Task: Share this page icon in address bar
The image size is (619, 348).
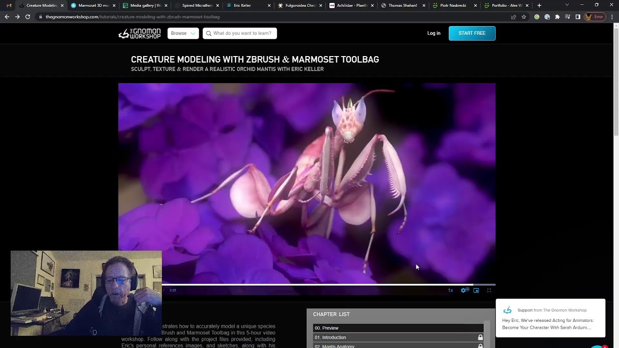Action: 514,17
